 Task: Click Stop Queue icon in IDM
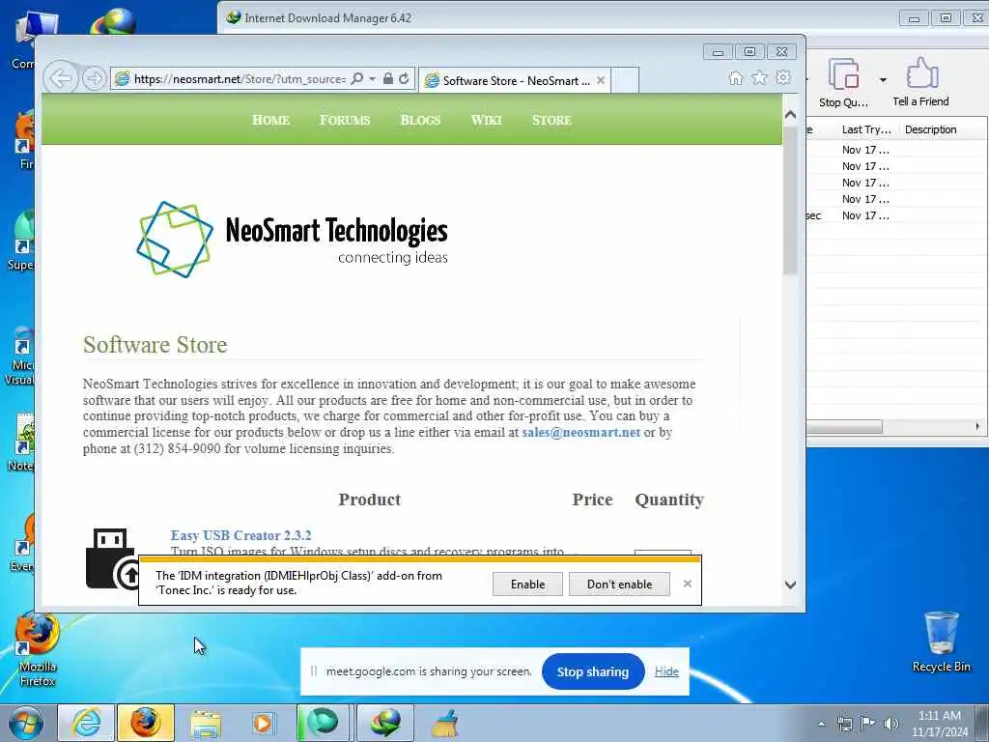[x=843, y=82]
